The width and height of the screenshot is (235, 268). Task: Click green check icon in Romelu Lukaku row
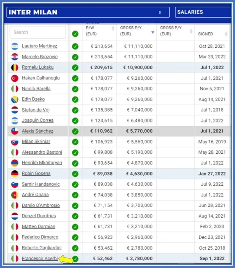75,68
